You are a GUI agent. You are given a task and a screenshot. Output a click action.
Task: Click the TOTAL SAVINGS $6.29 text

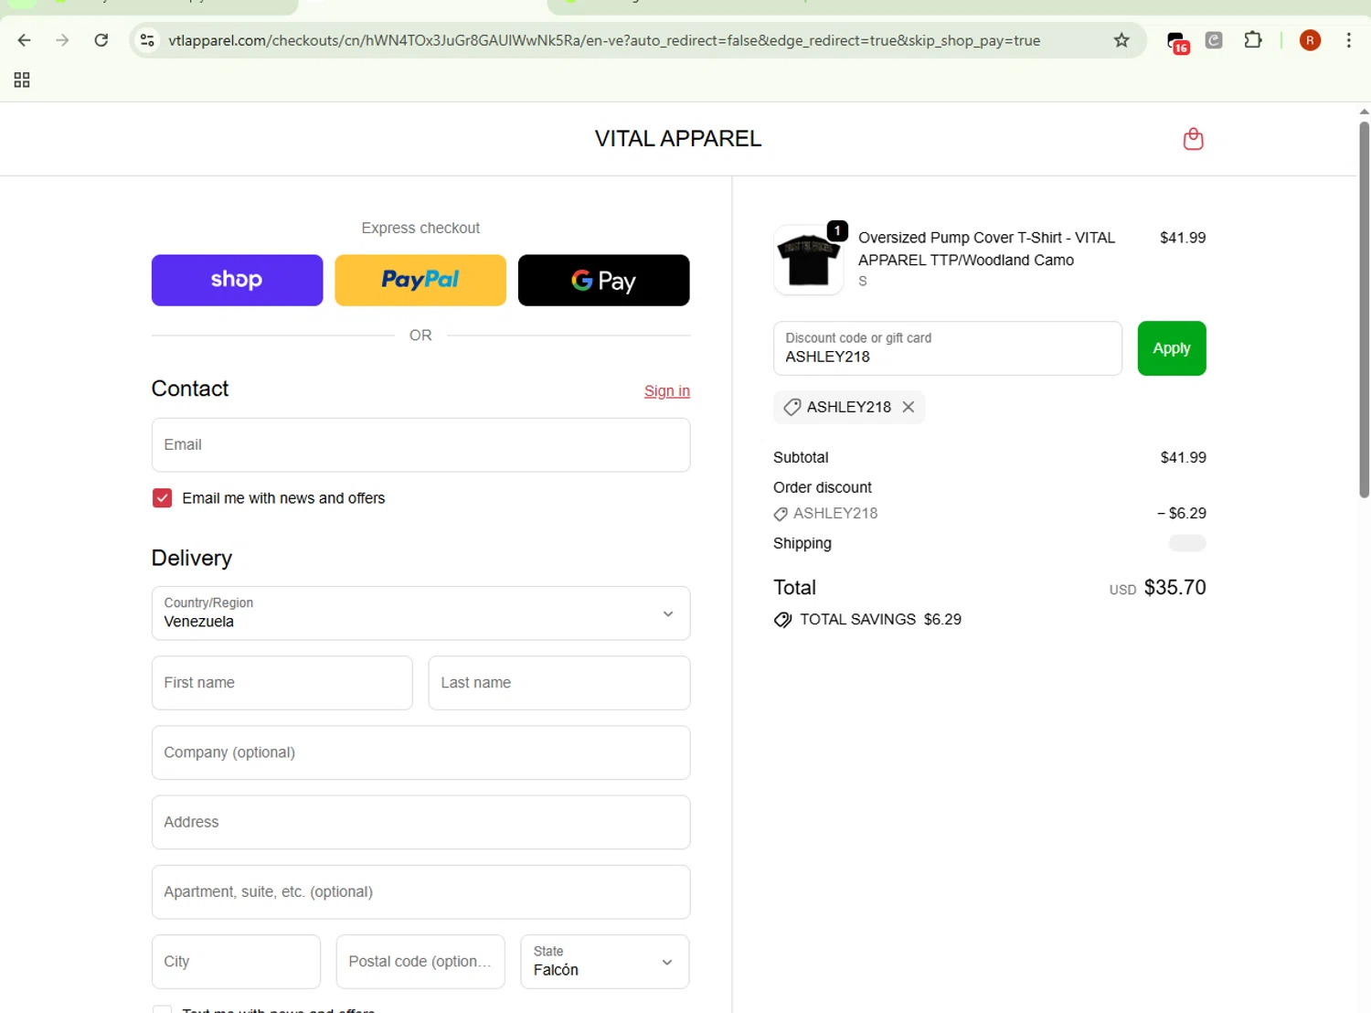point(881,620)
